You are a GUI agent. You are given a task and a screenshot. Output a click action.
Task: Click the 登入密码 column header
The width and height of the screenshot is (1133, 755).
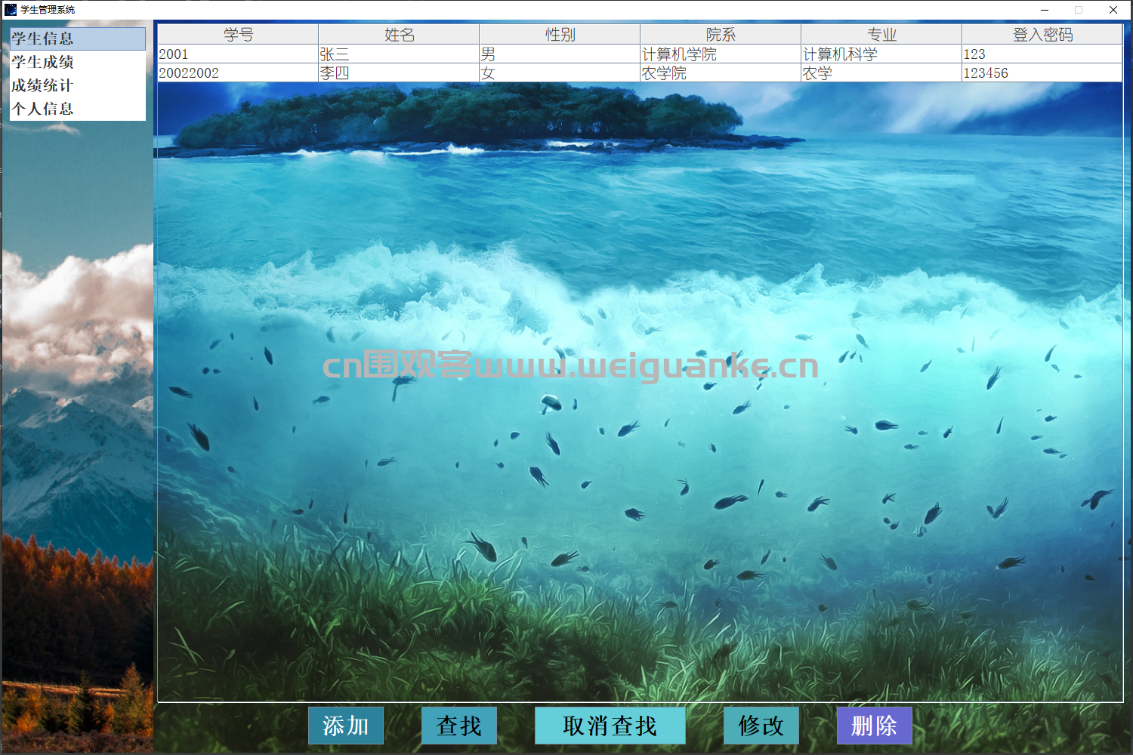pyautogui.click(x=1042, y=35)
